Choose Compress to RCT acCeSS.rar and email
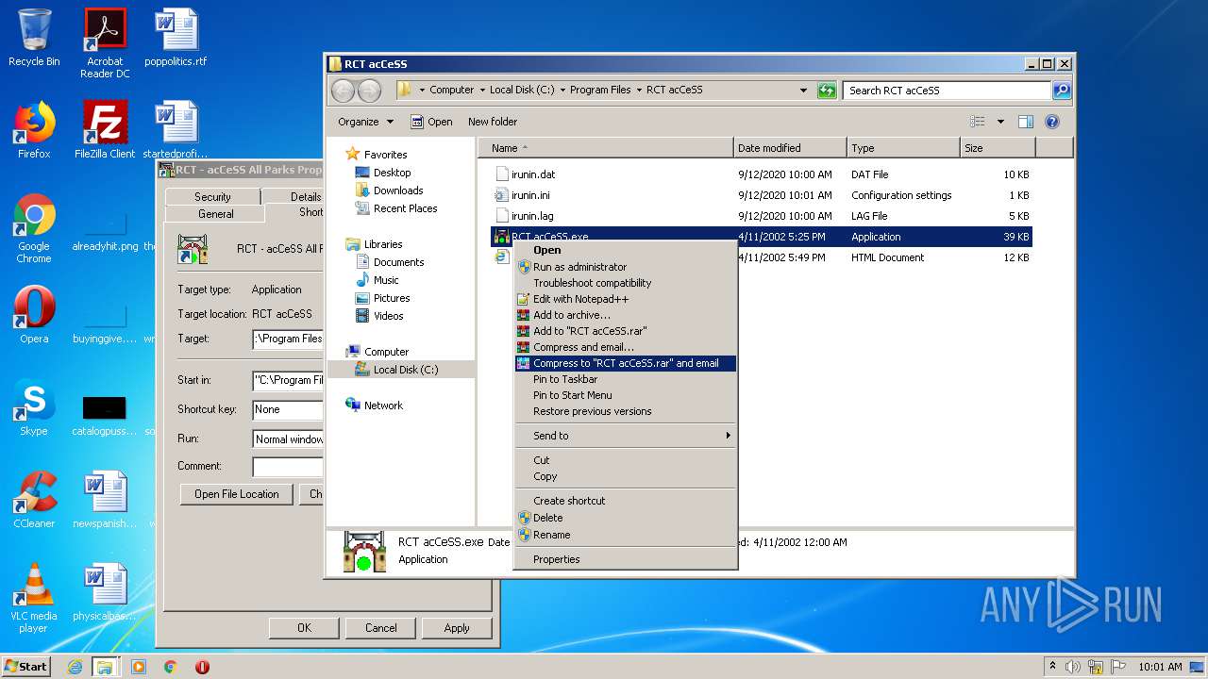Viewport: 1208px width, 679px height. [625, 363]
